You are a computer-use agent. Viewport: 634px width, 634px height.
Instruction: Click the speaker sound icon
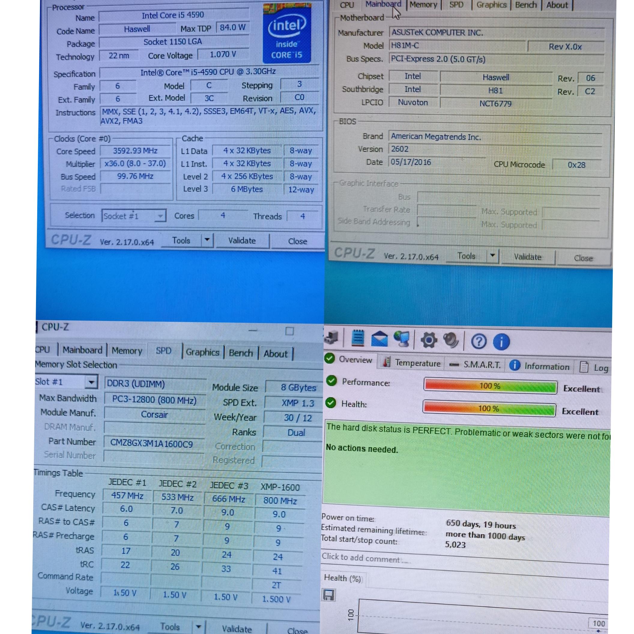(451, 340)
